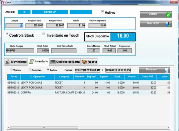Viewport: 179px width, 131px height.
Task: Click the Bulto Compra field showing UNIDAD
Action: click(20, 51)
